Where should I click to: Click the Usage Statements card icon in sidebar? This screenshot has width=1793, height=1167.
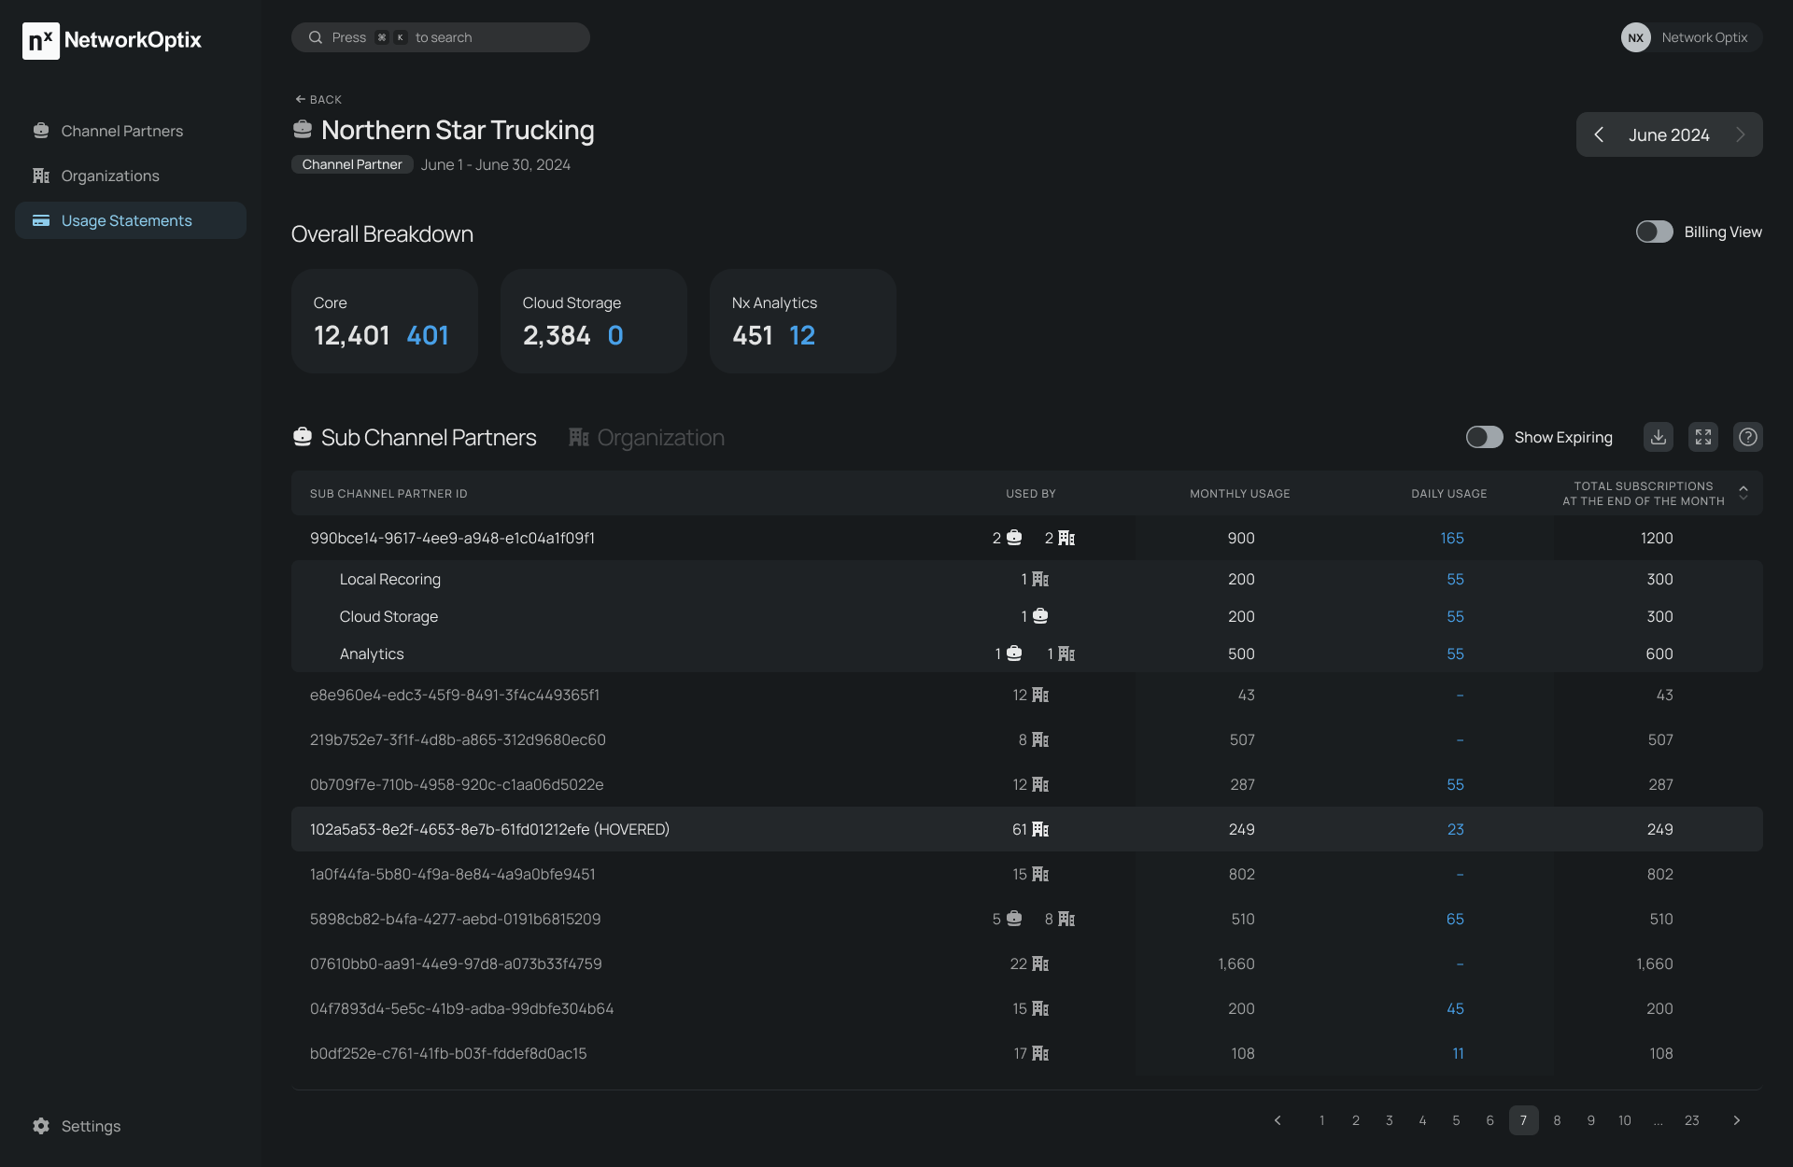41,220
